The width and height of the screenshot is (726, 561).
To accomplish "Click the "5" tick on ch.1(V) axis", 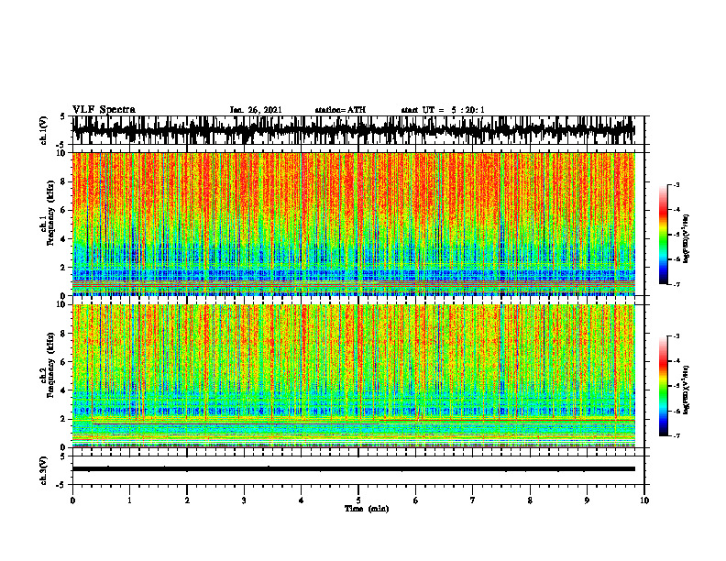I will [62, 117].
